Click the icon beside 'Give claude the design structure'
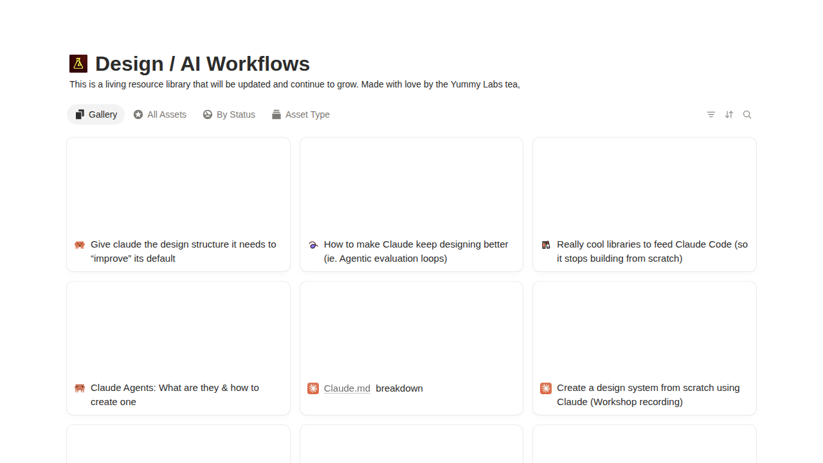 coord(80,245)
